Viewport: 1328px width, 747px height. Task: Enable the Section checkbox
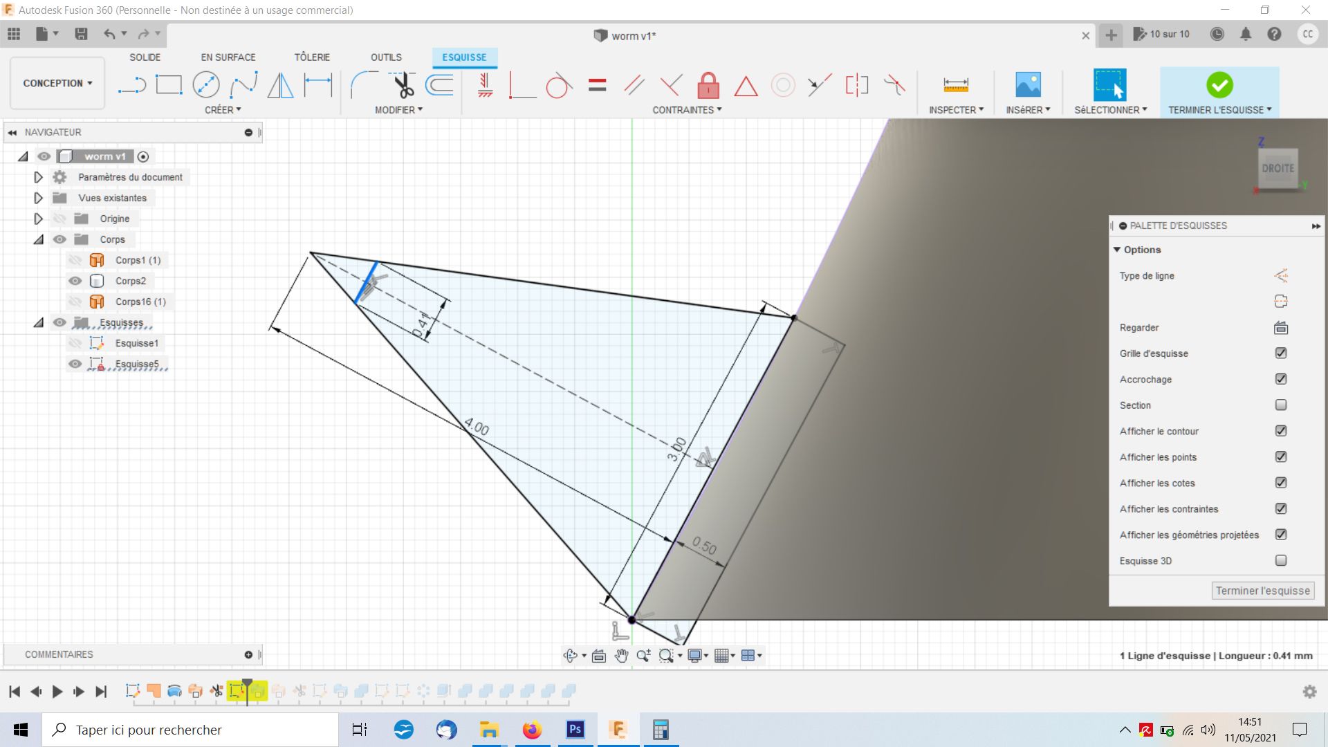tap(1280, 405)
